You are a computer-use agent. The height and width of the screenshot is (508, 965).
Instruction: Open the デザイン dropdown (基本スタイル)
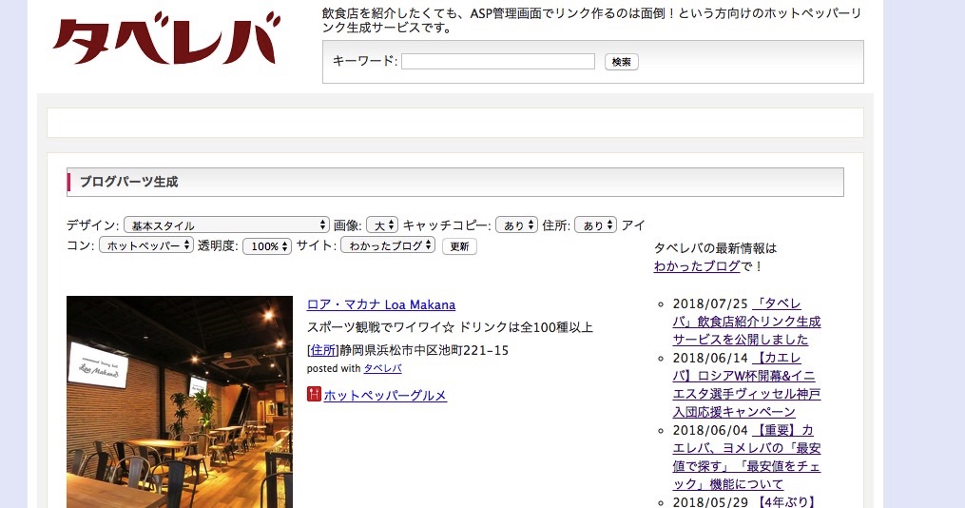226,225
